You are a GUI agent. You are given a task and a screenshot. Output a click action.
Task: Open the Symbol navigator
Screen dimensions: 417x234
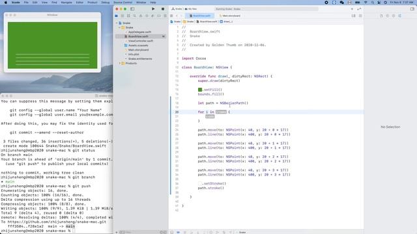pos(128,16)
